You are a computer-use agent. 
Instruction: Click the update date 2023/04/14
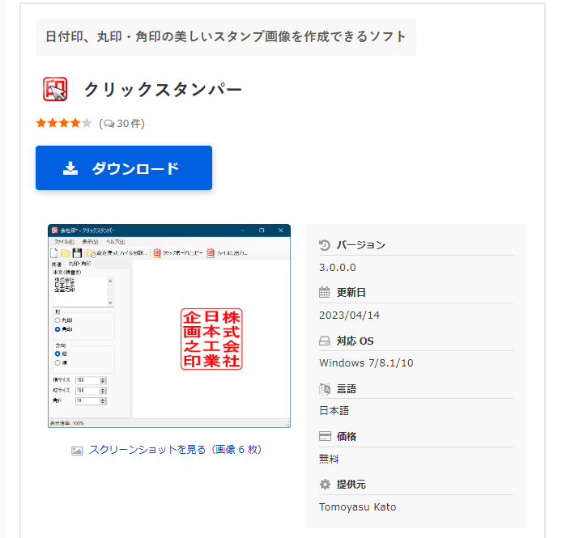(x=350, y=316)
